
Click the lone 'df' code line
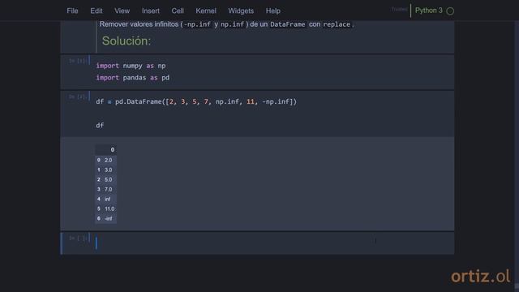point(100,126)
